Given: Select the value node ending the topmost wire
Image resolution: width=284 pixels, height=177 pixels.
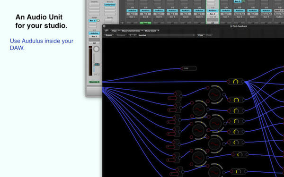Looking at the screenshot, I should tap(189, 68).
